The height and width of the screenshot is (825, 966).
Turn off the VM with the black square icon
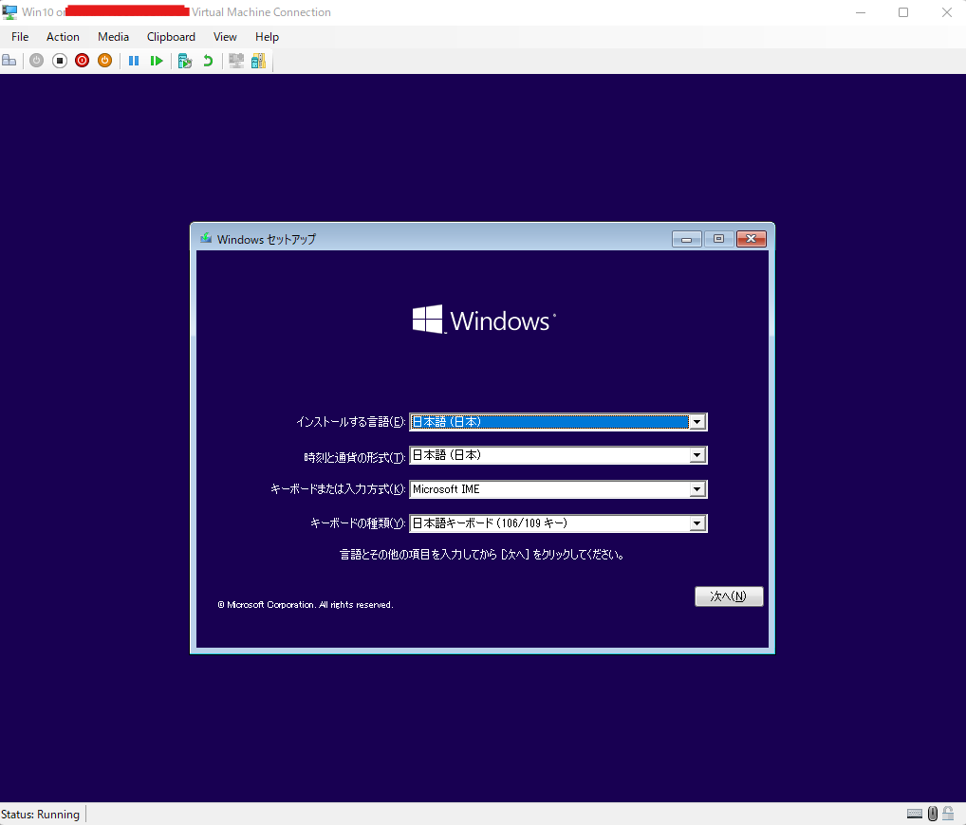[59, 61]
